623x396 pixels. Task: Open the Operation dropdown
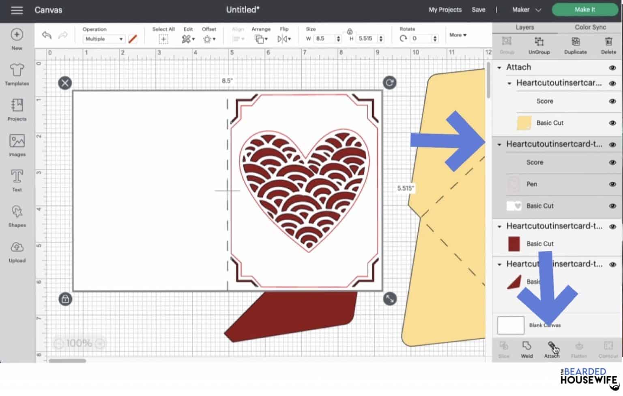point(104,39)
